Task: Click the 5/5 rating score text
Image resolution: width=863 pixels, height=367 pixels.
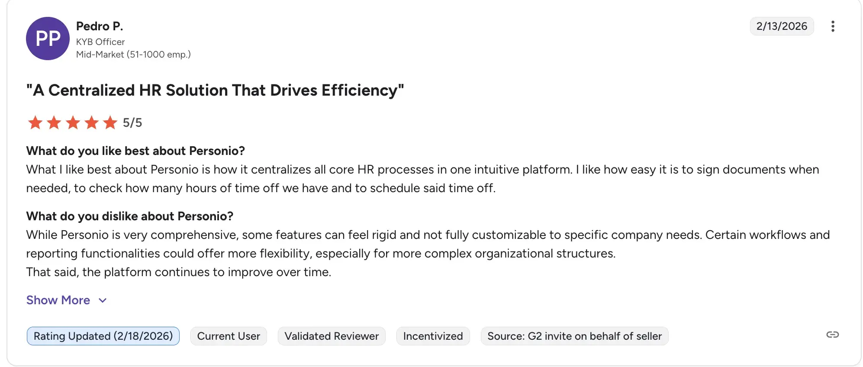Action: click(132, 122)
